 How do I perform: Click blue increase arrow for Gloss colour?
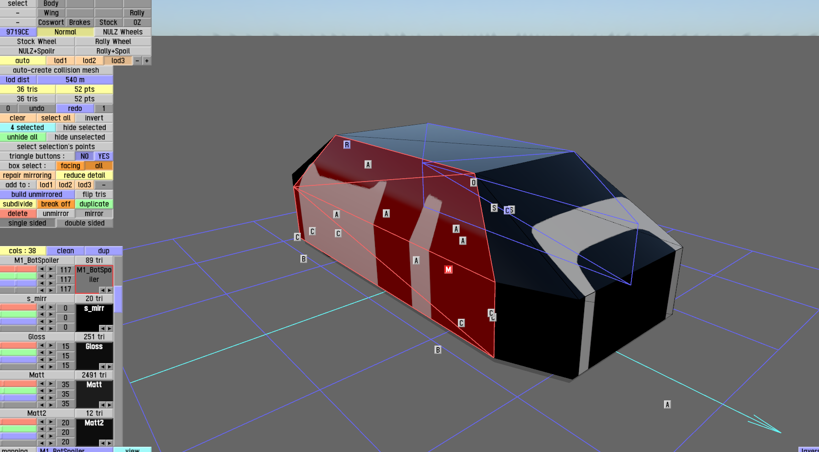click(x=51, y=360)
